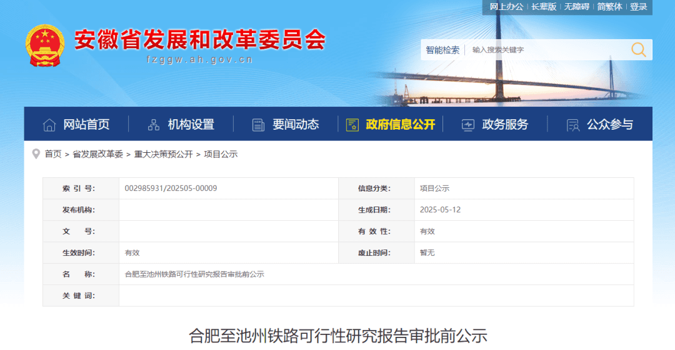Open 重大决策预公开 breadcrumb link
This screenshot has width=675, height=350.
coord(163,154)
